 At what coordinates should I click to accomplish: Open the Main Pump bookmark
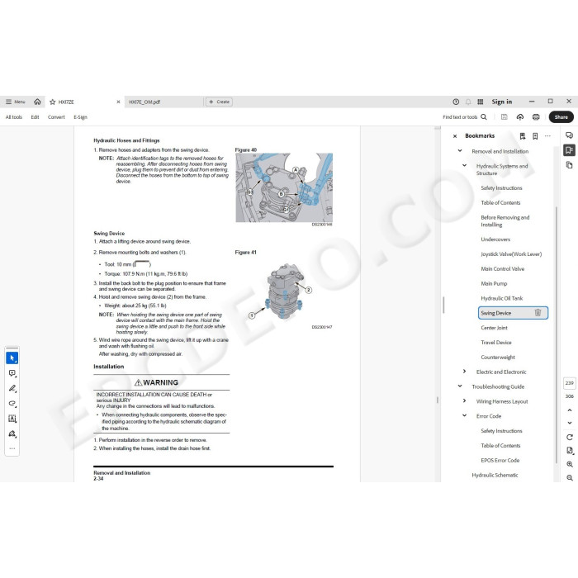[494, 283]
